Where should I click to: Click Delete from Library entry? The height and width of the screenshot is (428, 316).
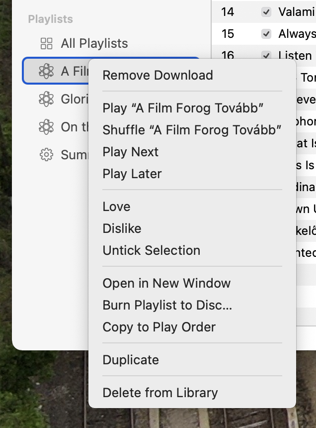tap(160, 393)
